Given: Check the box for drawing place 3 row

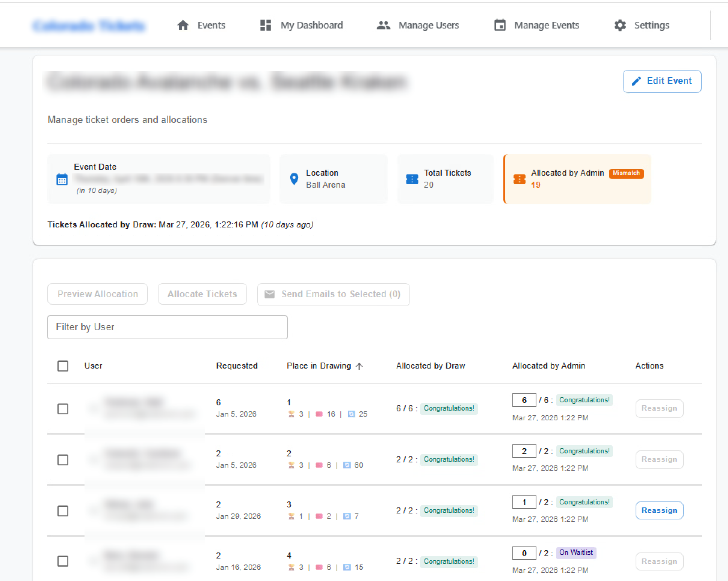Looking at the screenshot, I should (x=63, y=511).
